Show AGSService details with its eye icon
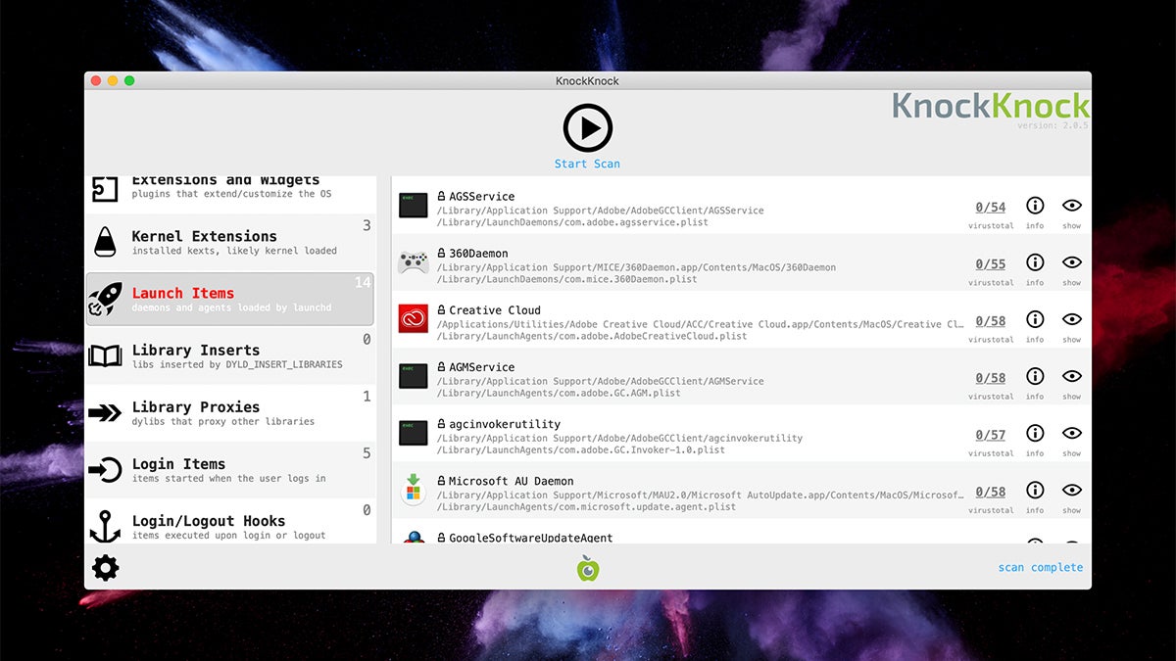 [x=1071, y=207]
